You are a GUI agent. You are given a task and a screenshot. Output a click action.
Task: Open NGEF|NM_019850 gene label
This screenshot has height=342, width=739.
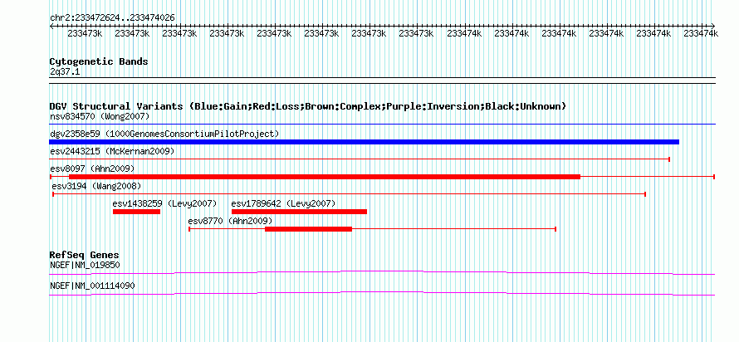(x=85, y=265)
